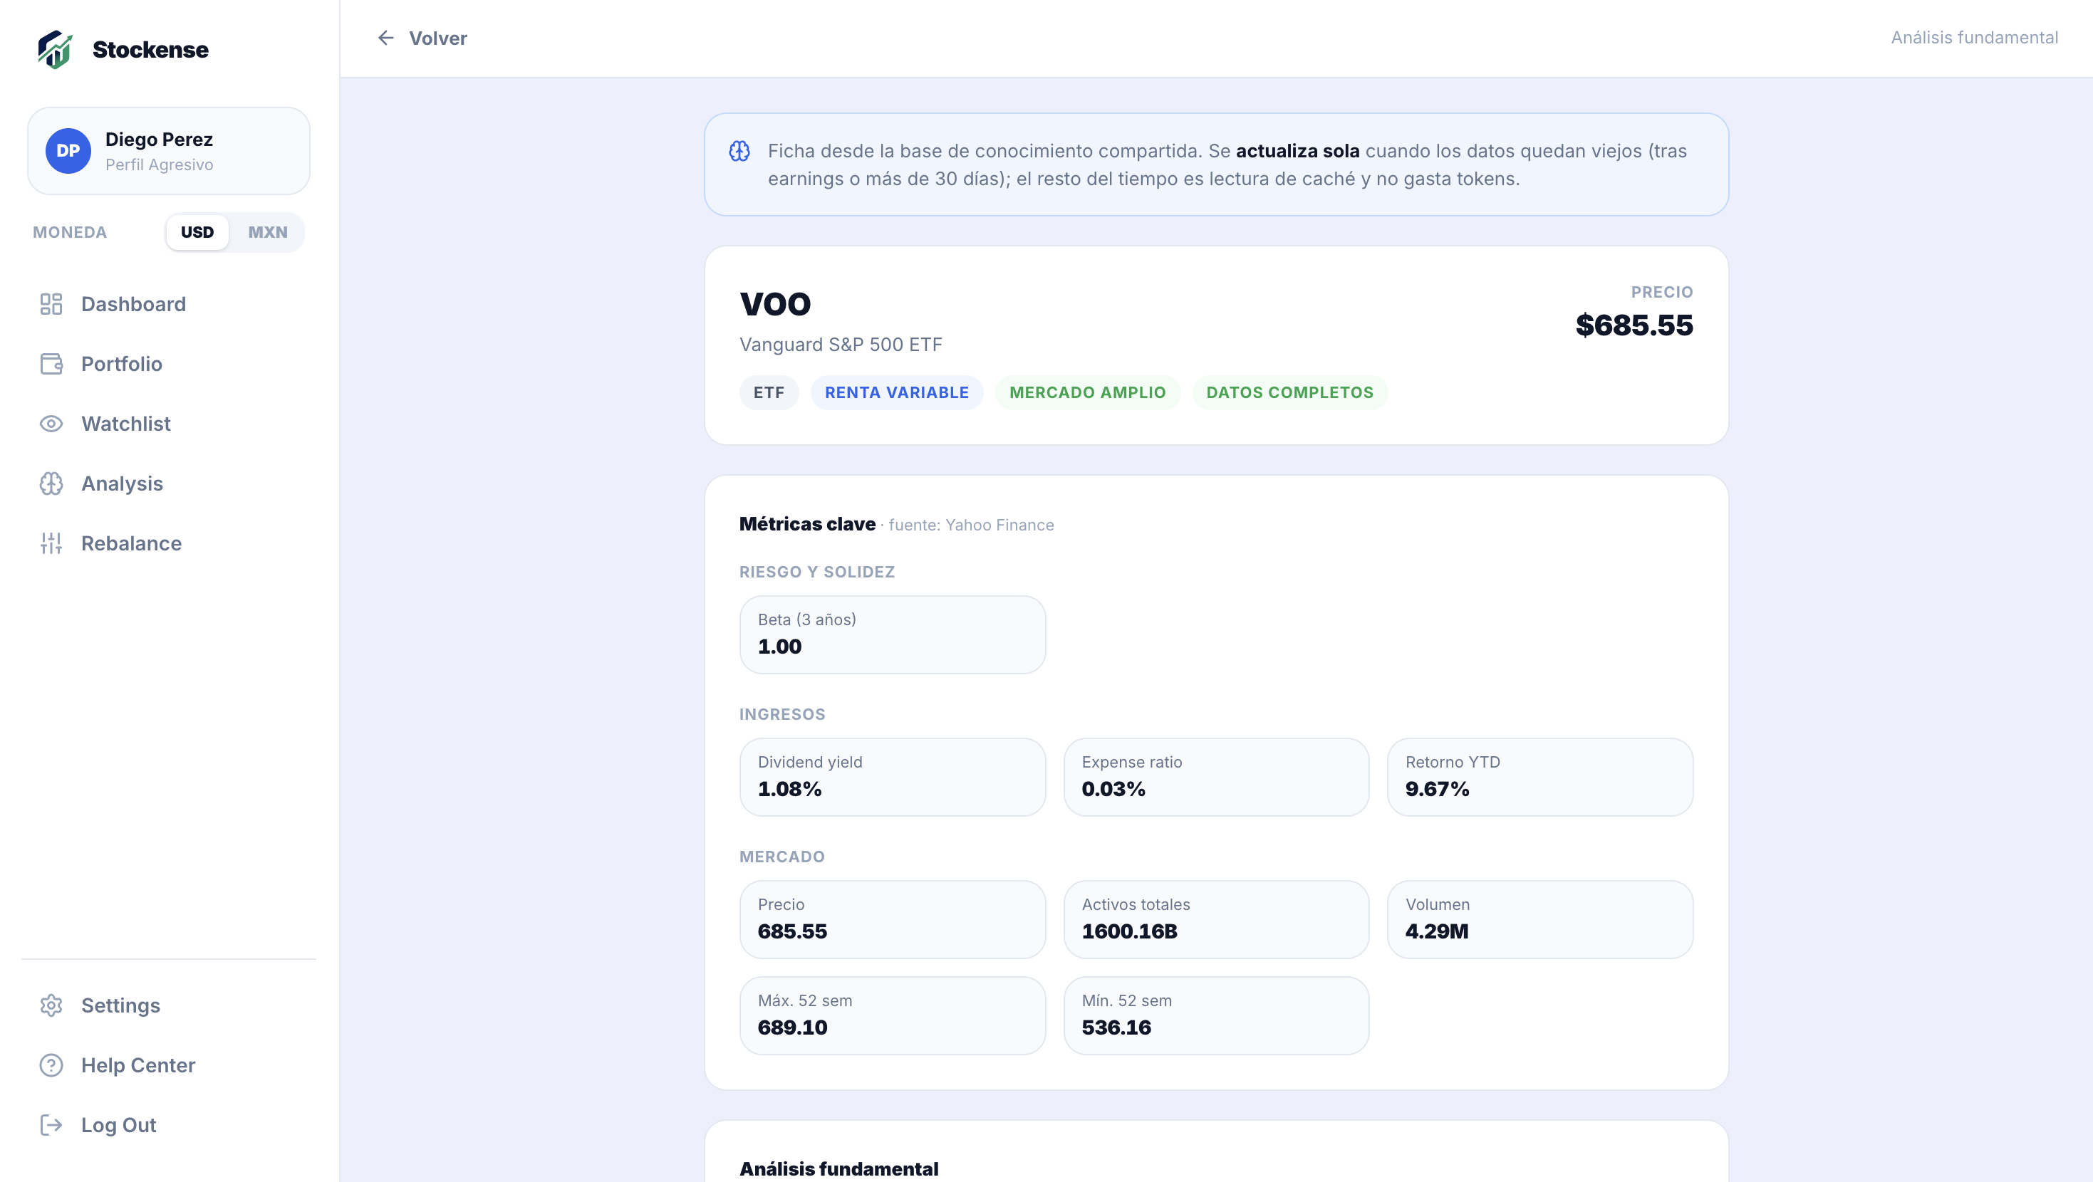Click the Dividend yield 1.08% card
The width and height of the screenshot is (2093, 1182).
coord(892,778)
